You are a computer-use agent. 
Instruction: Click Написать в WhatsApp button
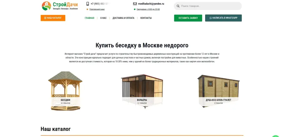223,18
